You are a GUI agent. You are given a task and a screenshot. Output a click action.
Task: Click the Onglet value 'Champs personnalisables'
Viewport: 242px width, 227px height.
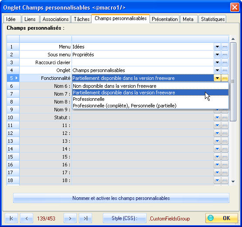[143, 70]
